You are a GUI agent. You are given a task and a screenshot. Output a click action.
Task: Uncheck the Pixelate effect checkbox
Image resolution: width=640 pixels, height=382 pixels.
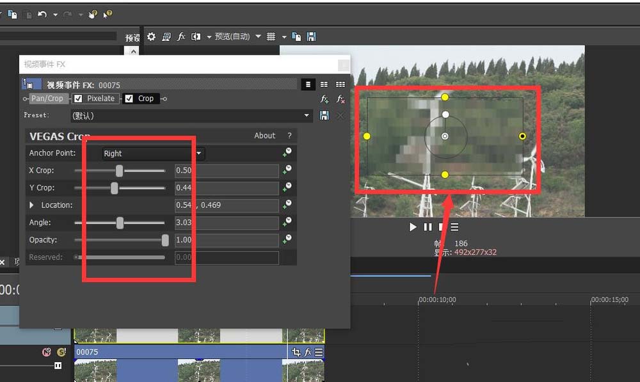tap(78, 99)
